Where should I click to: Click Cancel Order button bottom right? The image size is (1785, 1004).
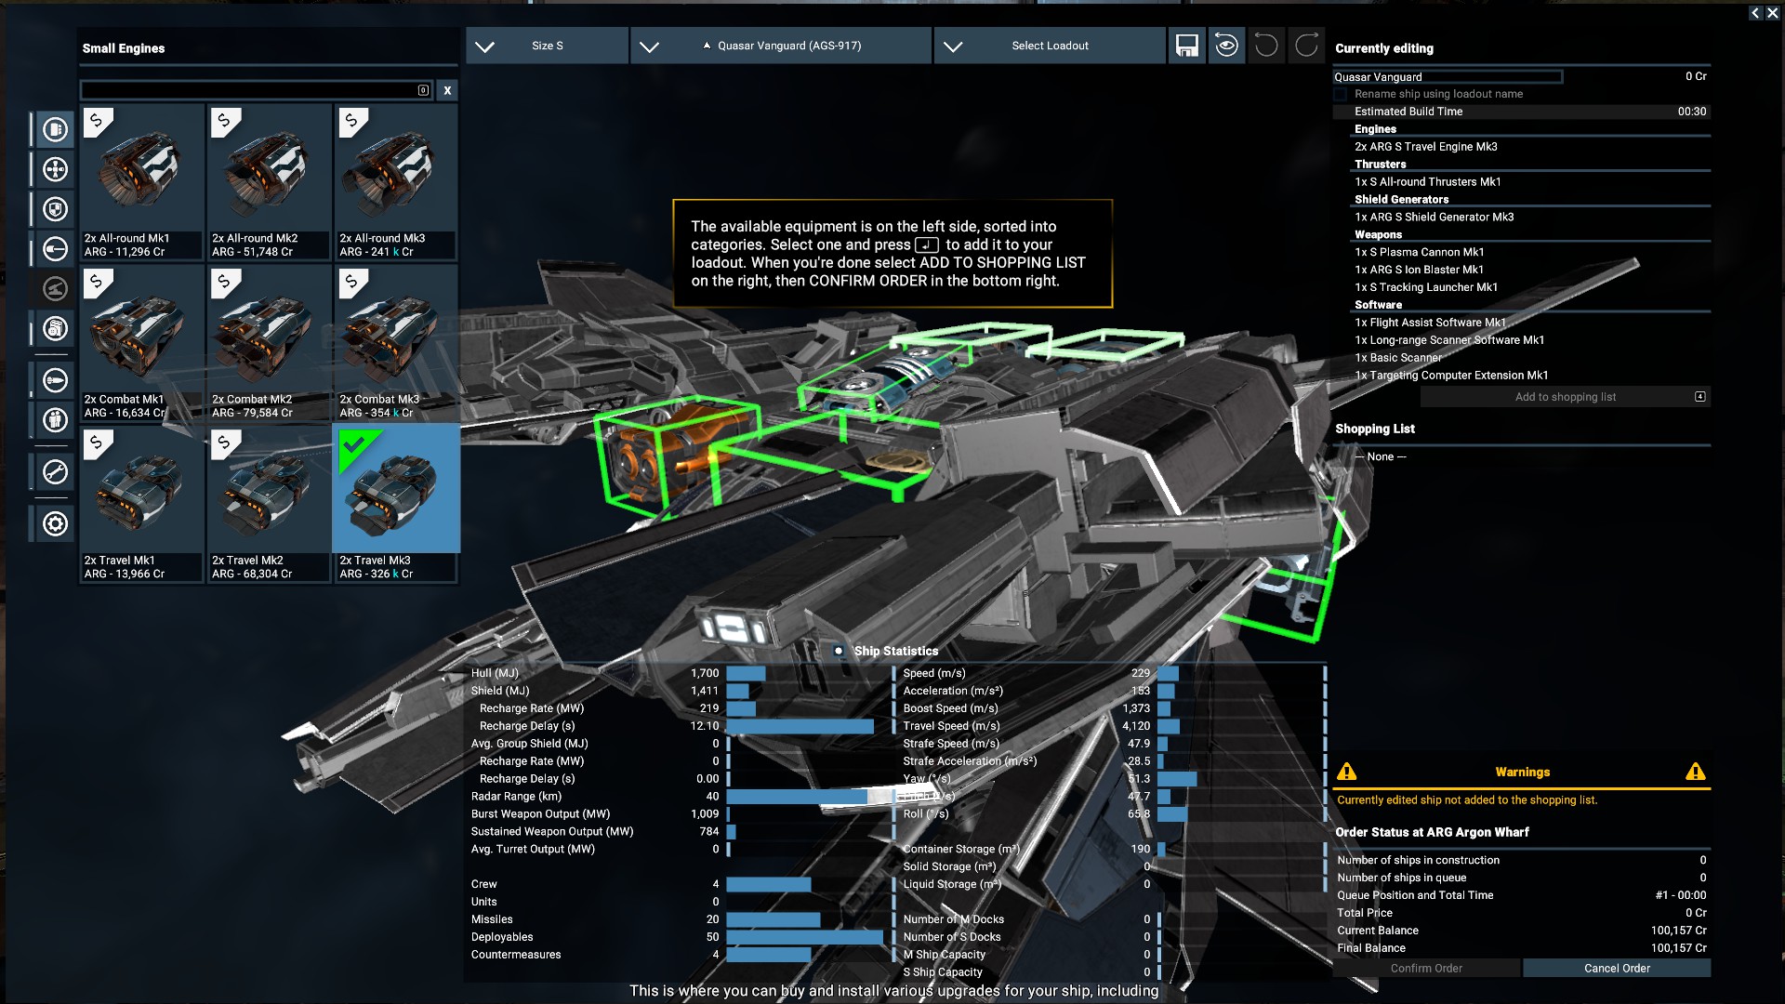[x=1615, y=967]
